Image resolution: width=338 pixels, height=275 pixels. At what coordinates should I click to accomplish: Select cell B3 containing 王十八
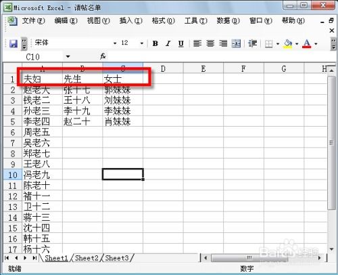click(82, 100)
